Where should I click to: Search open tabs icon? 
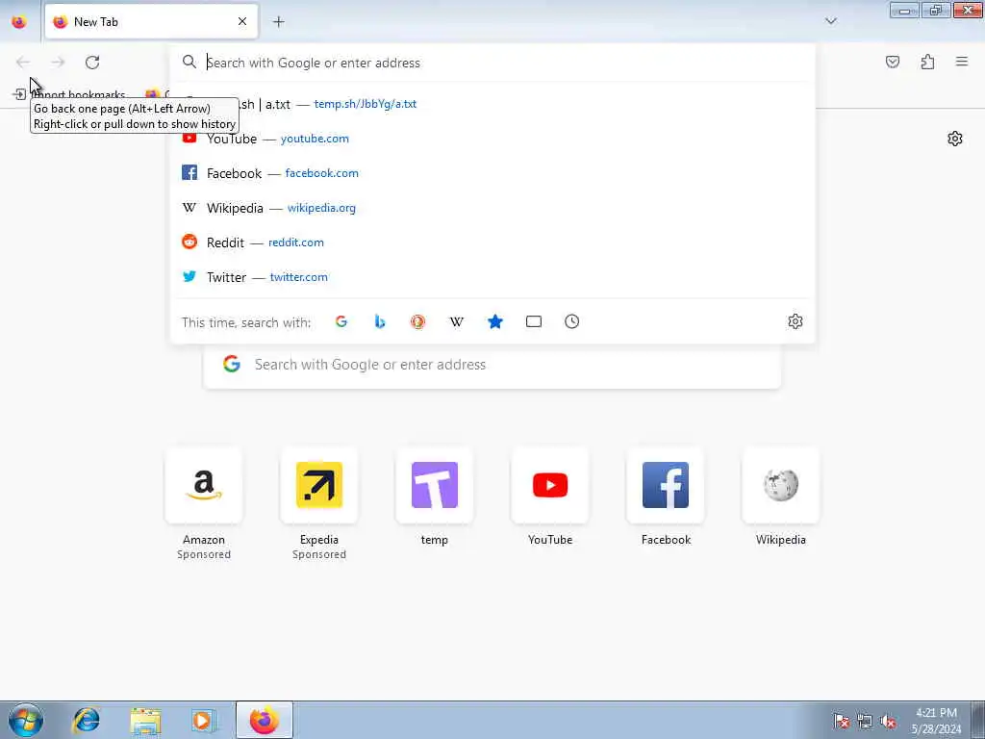[x=533, y=321]
